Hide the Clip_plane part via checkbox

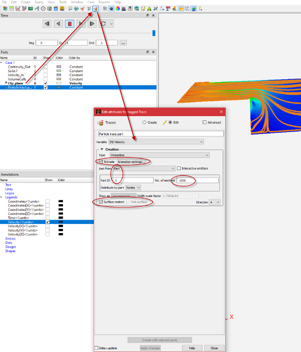[45, 83]
